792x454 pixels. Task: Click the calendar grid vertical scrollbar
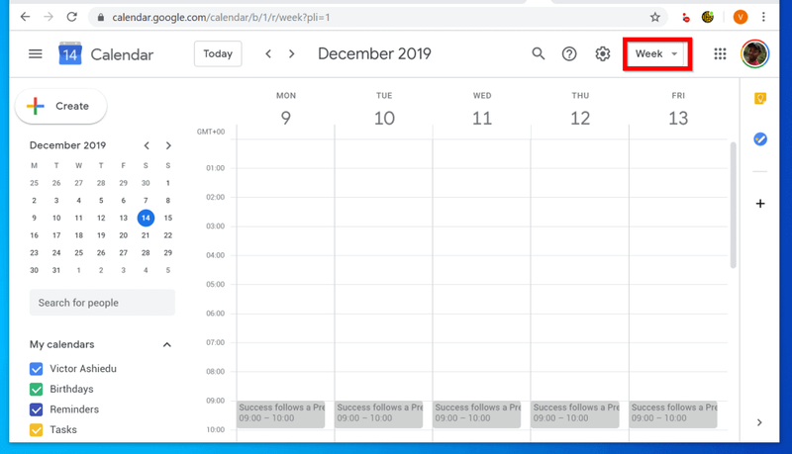tap(733, 205)
